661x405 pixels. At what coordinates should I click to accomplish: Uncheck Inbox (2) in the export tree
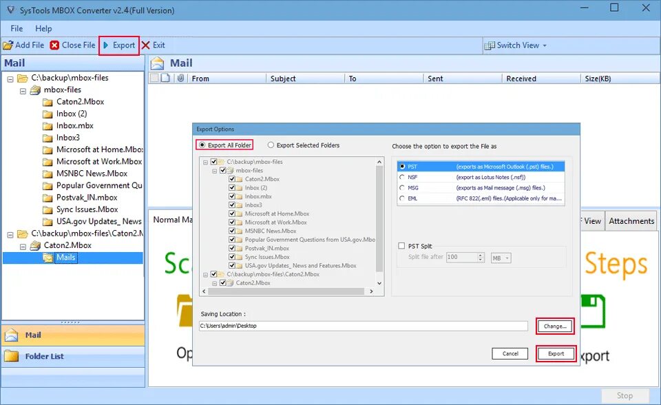(232, 188)
